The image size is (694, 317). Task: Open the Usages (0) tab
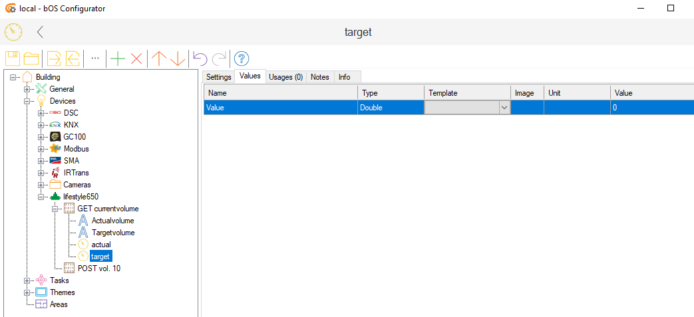285,77
